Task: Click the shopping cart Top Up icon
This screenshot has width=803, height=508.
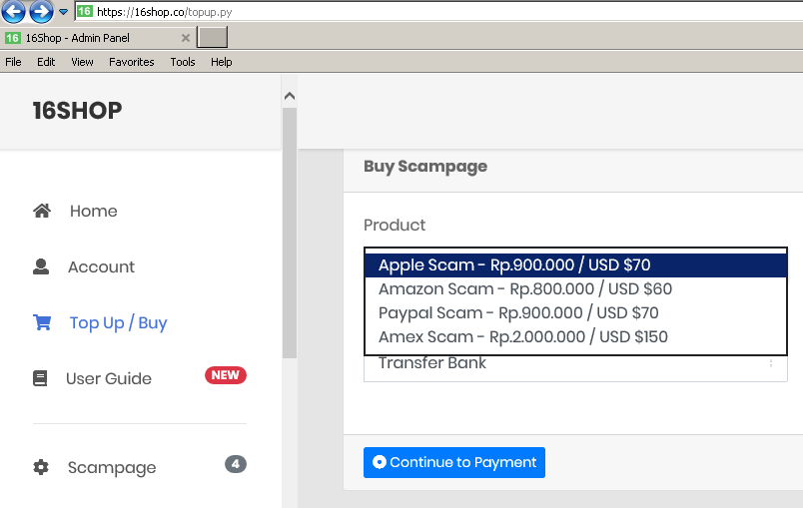Action: [x=42, y=322]
